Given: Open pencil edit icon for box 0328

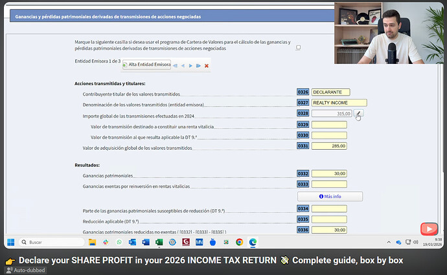Looking at the screenshot, I should [358, 114].
